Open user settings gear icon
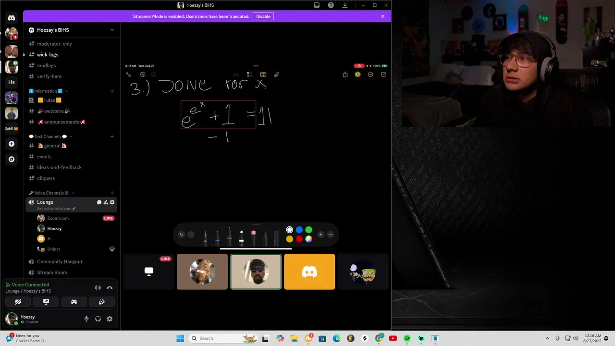Viewport: 615px width, 346px height. (110, 319)
